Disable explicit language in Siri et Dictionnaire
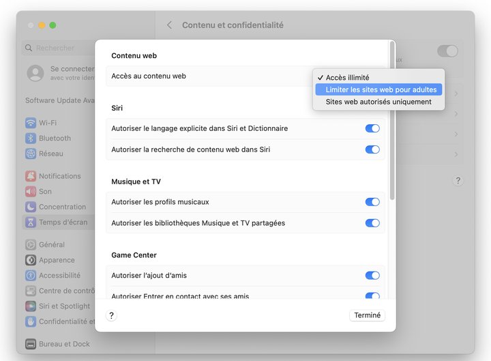The width and height of the screenshot is (491, 361). pos(372,128)
